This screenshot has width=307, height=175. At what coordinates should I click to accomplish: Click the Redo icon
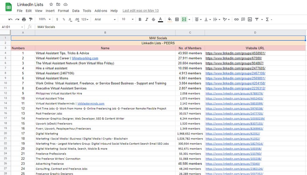click(x=17, y=19)
